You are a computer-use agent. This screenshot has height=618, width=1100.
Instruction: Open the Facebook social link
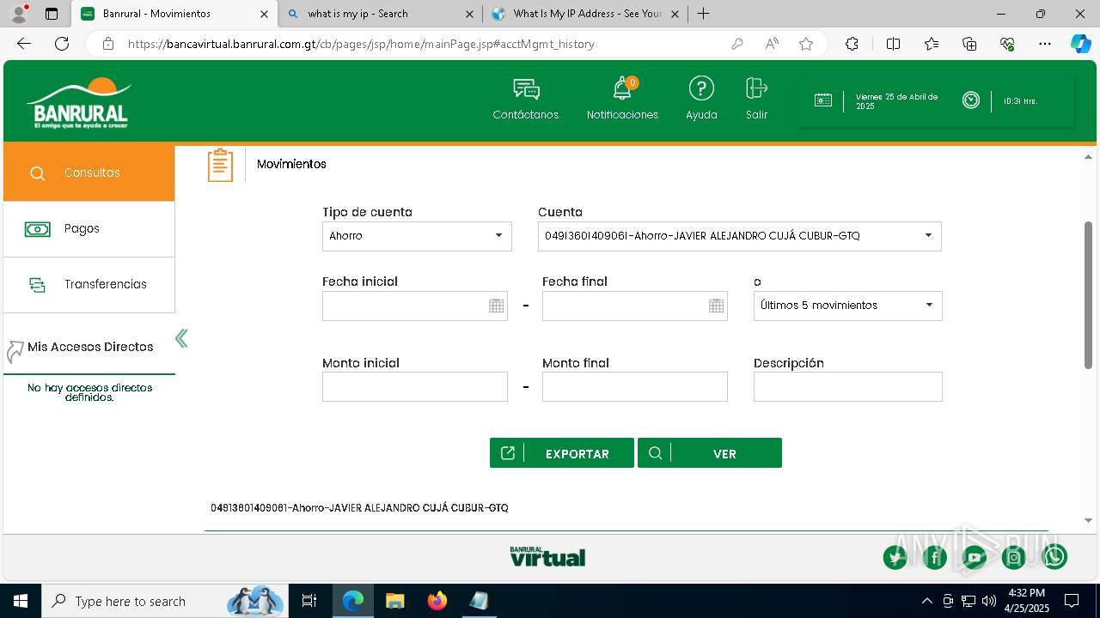935,558
